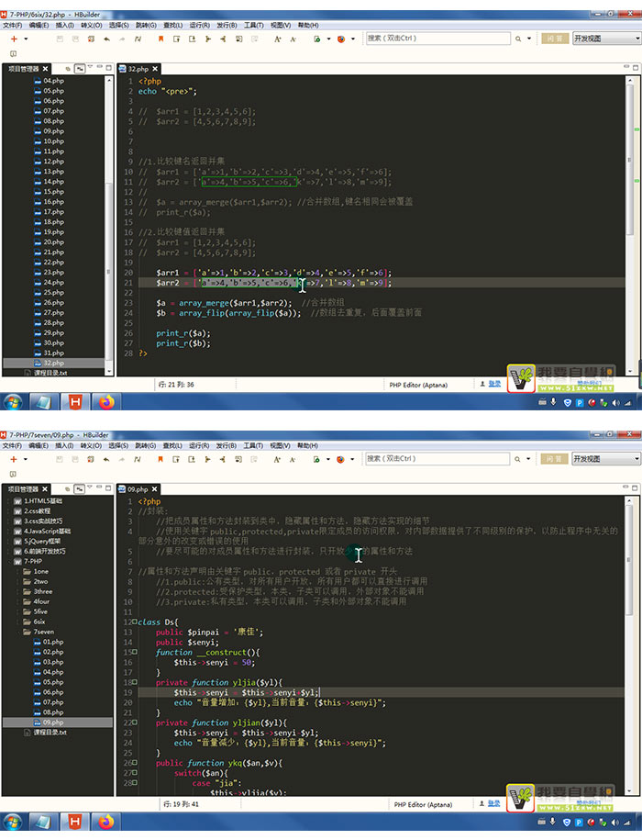This screenshot has height=840, width=642.
Task: Toggle code fold at line 28 case jia
Action: tap(135, 783)
